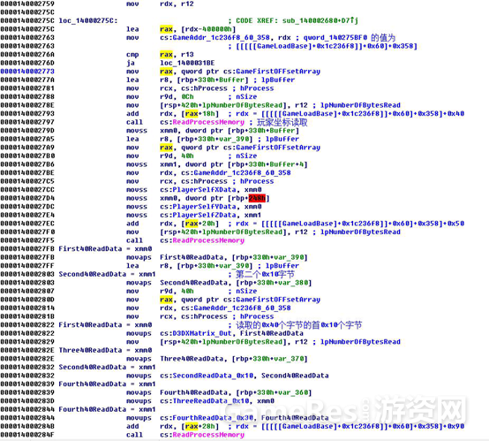Click the Fourth40ReadData = xmm1 label at 0000000140002839

click(107, 384)
